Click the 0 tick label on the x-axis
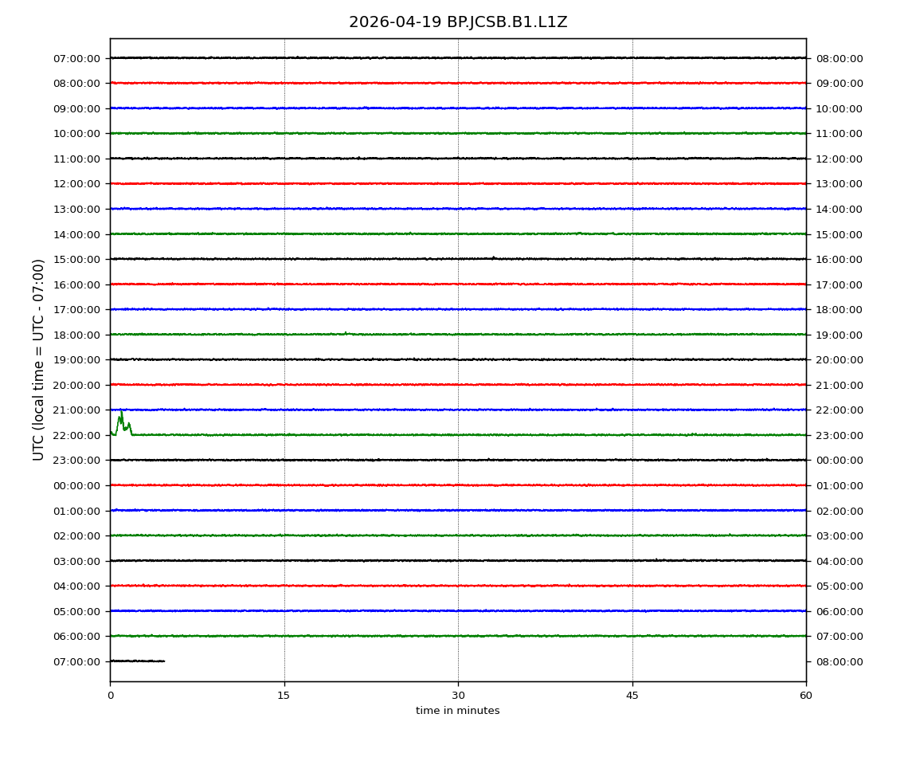This screenshot has height=757, width=916. point(110,696)
